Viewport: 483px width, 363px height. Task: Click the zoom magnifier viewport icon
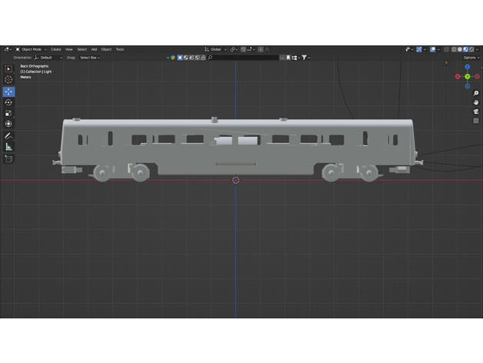click(476, 93)
